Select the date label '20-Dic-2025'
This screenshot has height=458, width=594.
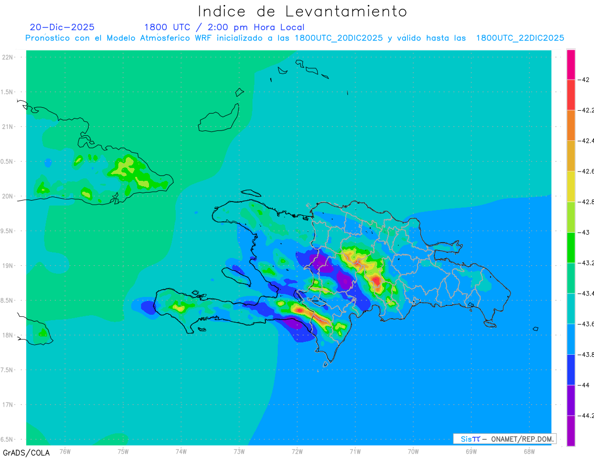click(62, 27)
